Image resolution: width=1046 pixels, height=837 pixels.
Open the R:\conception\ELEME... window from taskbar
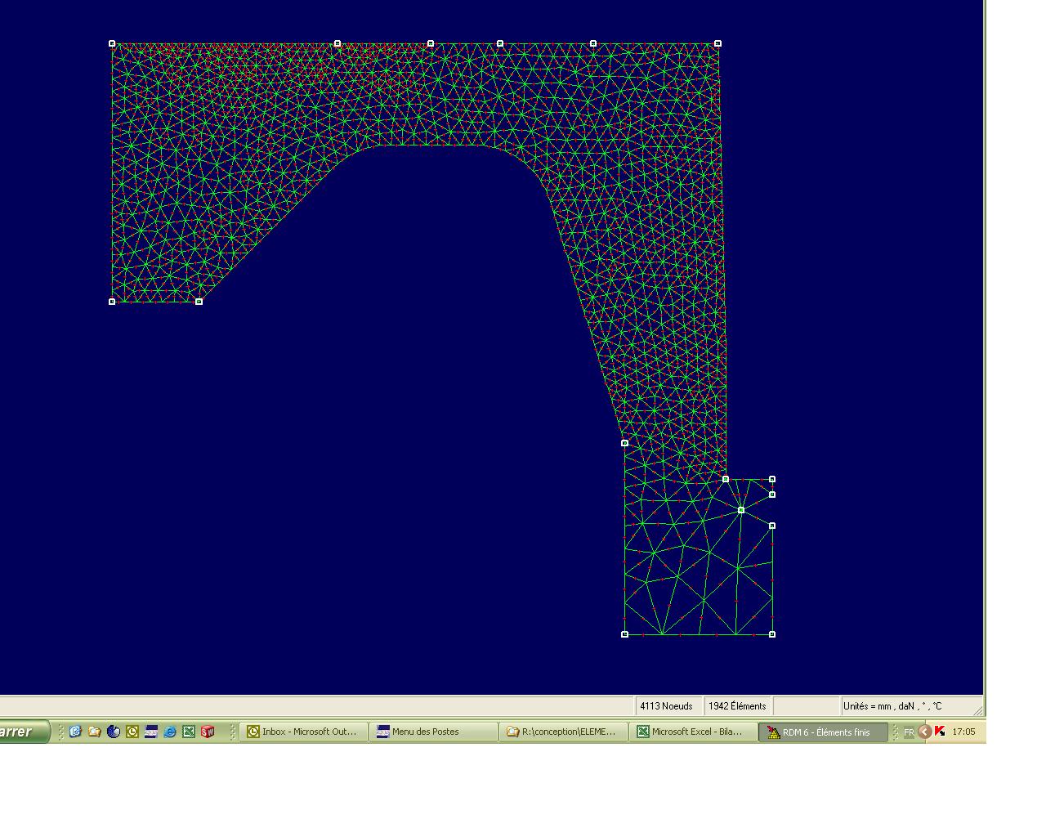click(x=562, y=732)
